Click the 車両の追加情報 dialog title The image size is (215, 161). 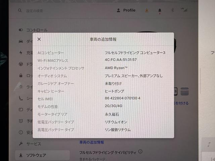pos(103,40)
